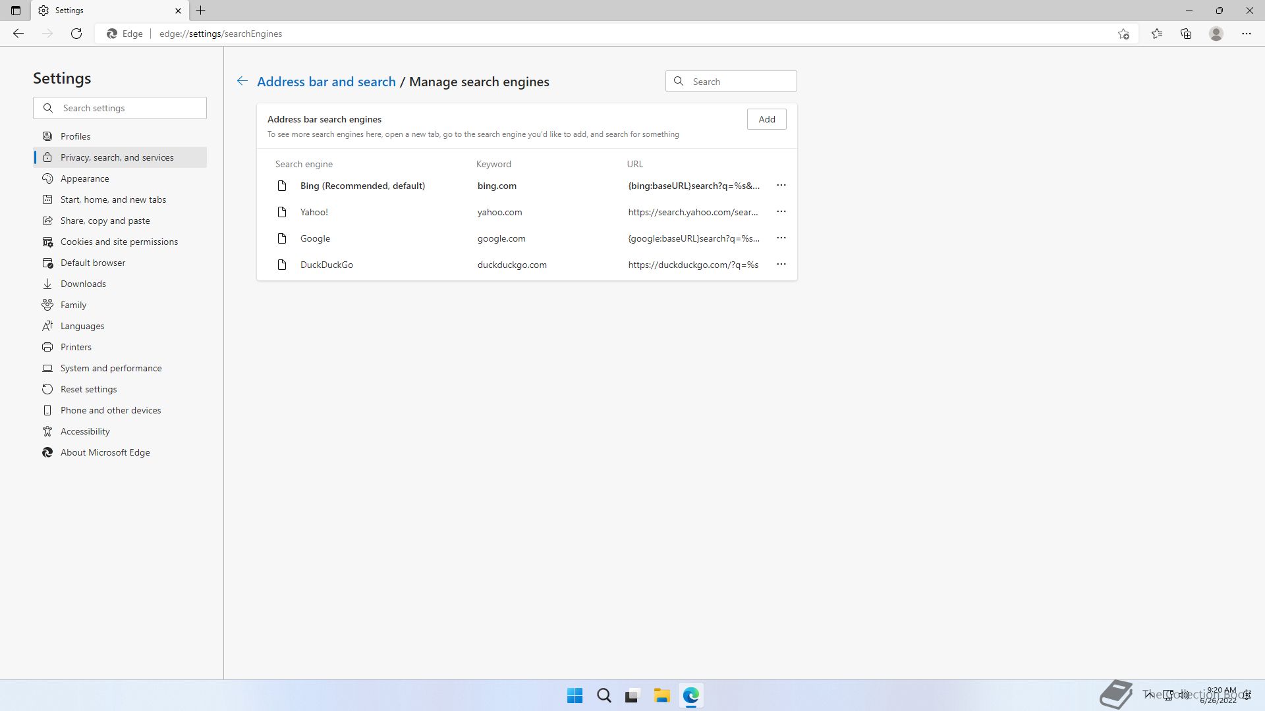Close the Settings tab
Viewport: 1265px width, 711px height.
pos(178,11)
